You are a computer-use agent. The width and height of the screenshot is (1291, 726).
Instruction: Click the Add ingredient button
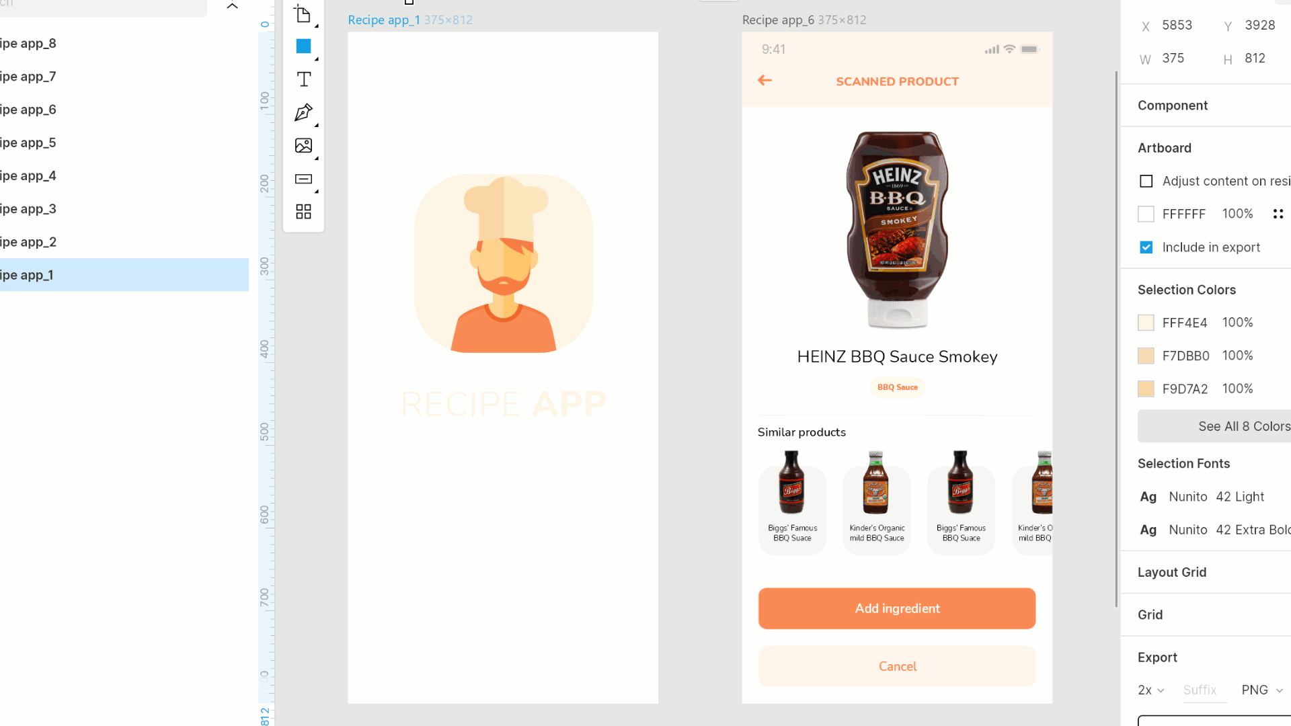tap(897, 608)
